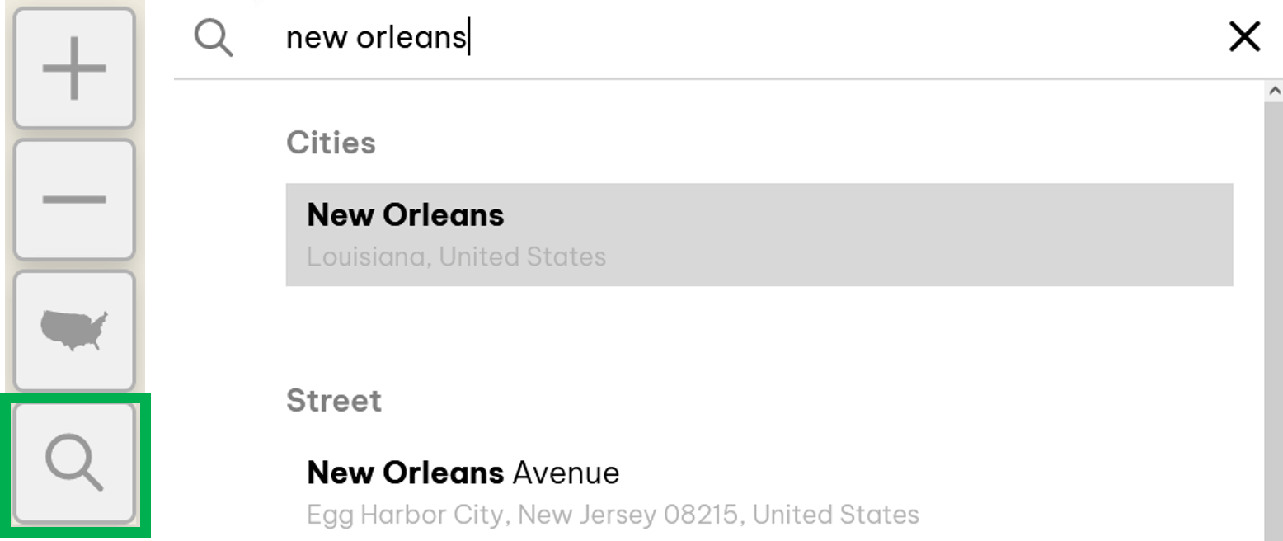This screenshot has height=541, width=1283.
Task: Click the magnifier icon in search bar
Action: point(214,38)
